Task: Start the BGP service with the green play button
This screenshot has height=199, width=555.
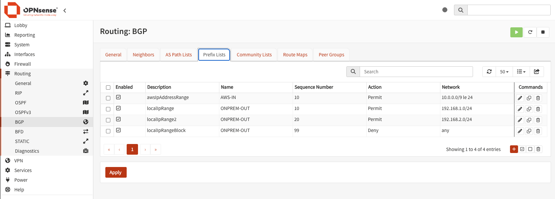Action: [516, 32]
